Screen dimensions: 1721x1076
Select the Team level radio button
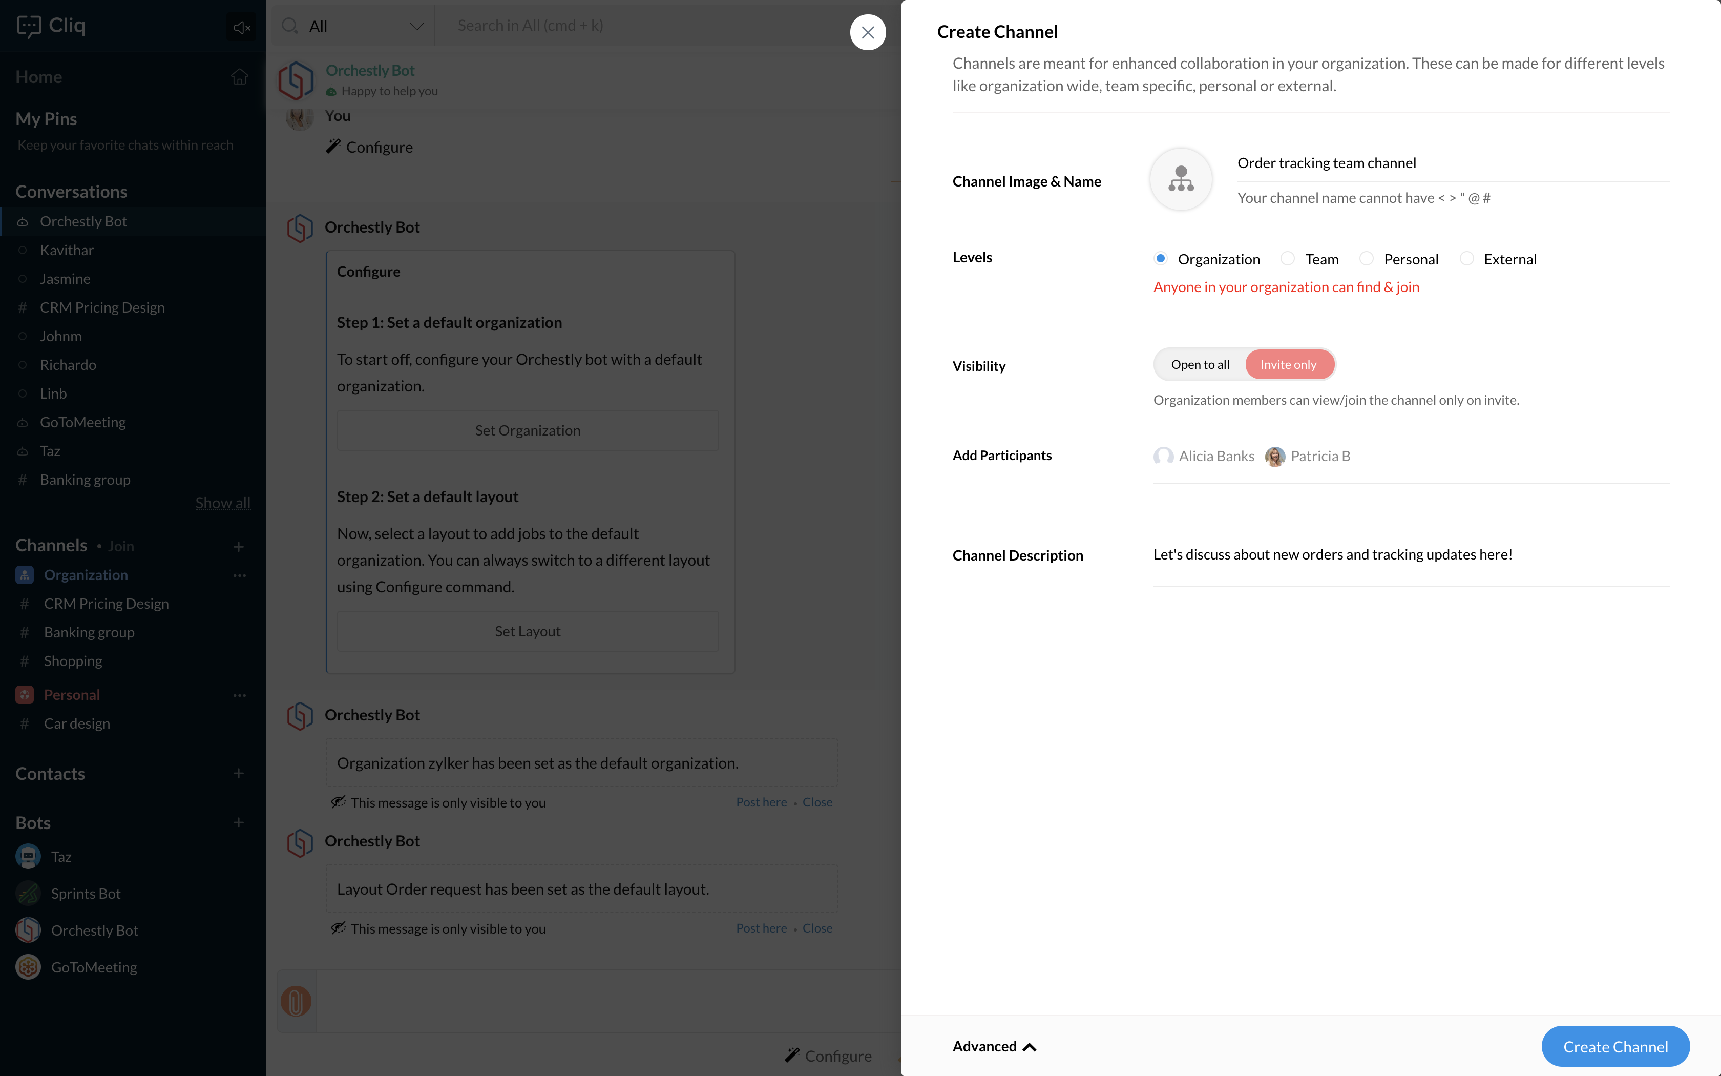pyautogui.click(x=1287, y=259)
